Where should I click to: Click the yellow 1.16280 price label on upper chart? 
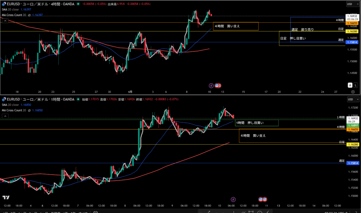click(353, 31)
